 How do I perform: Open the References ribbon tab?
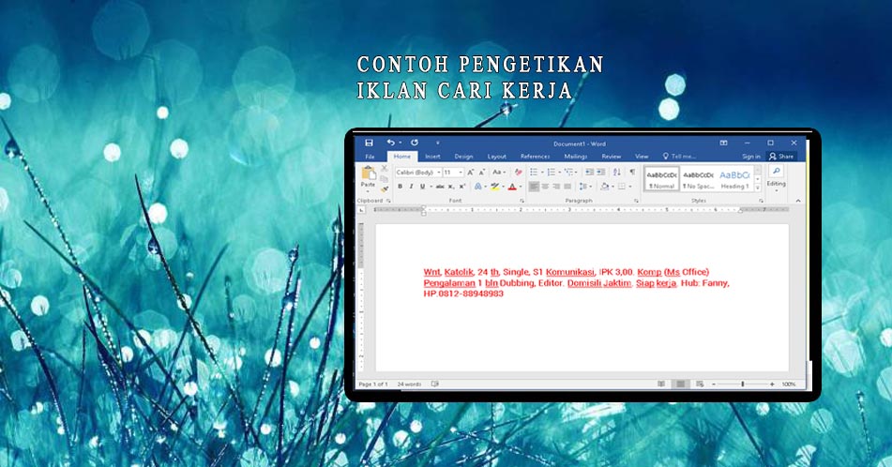(x=535, y=157)
